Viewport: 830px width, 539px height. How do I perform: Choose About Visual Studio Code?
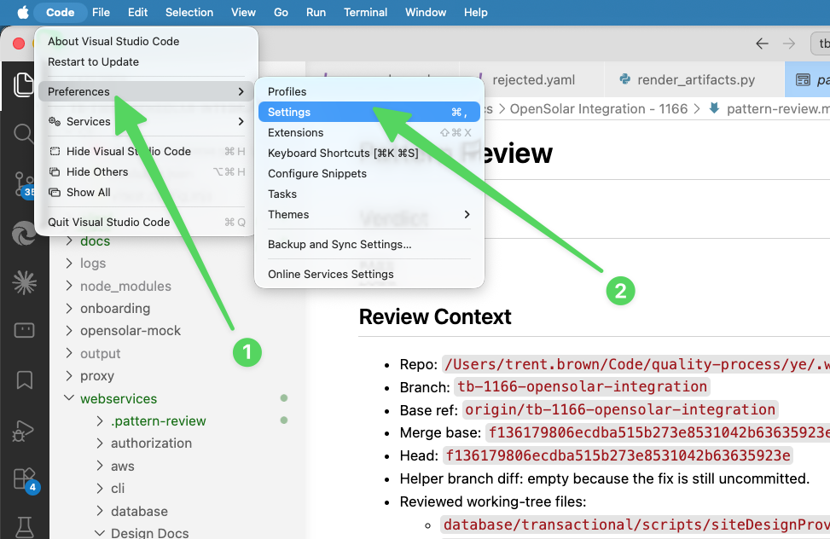(x=146, y=41)
